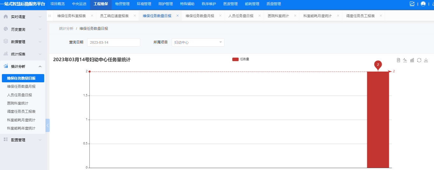
Task: Switch chart to bar chart view
Action: pos(412,60)
